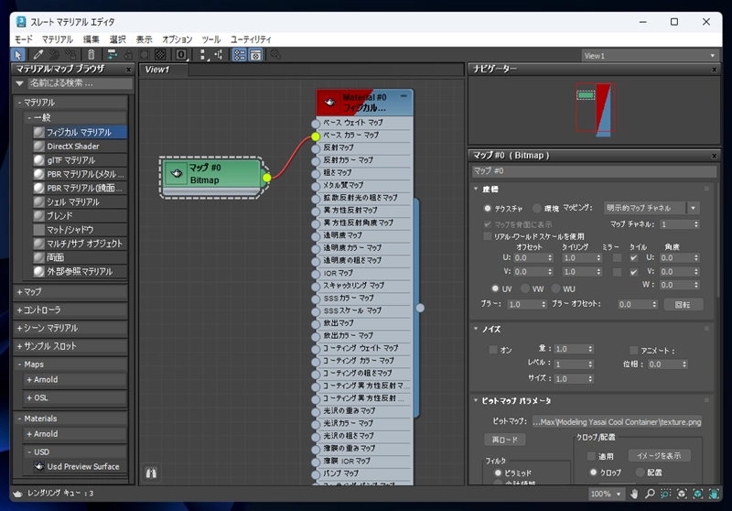Collapse Material #0 node with minus icon
Image resolution: width=732 pixels, height=511 pixels.
(x=404, y=96)
